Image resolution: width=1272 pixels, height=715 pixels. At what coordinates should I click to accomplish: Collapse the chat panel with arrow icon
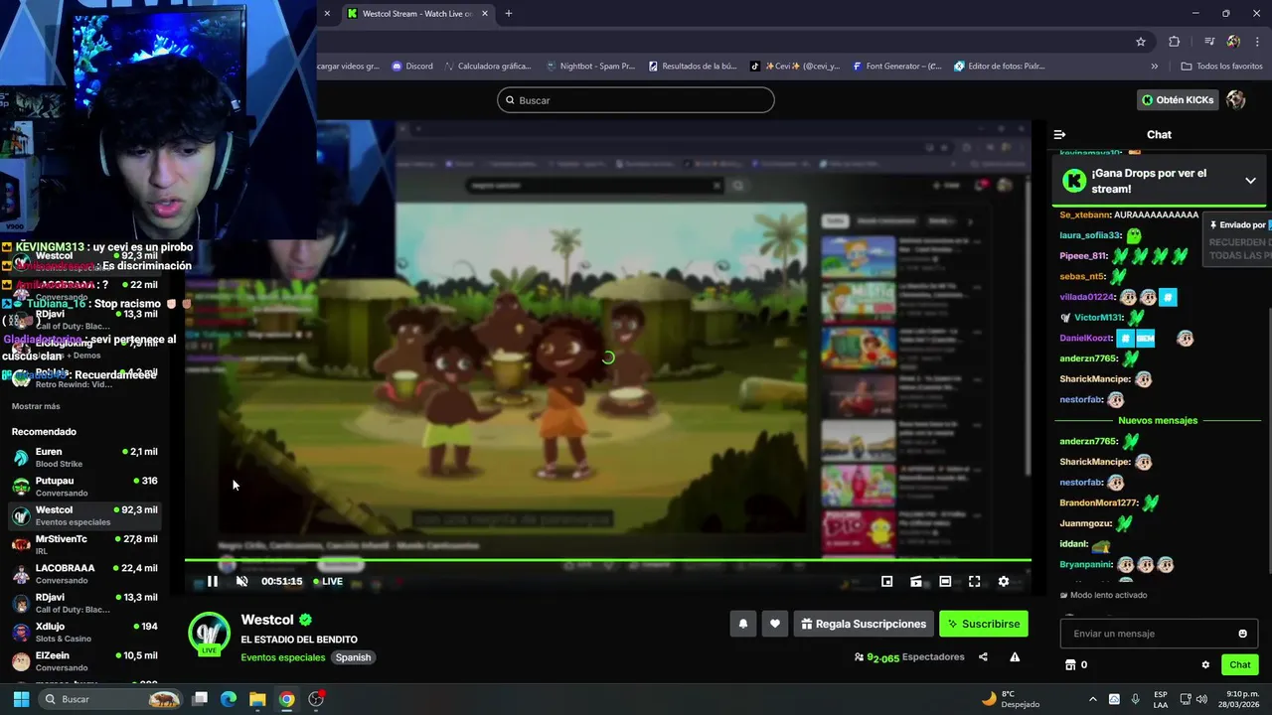pos(1059,134)
